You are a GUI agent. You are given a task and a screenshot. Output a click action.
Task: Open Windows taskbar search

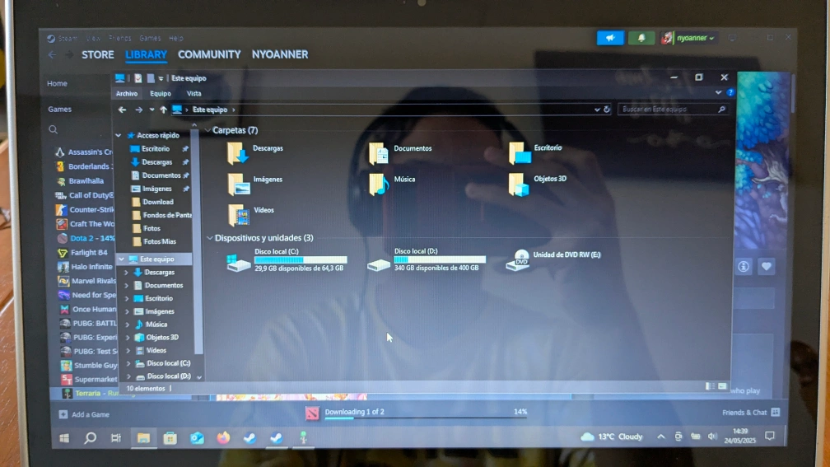(91, 438)
